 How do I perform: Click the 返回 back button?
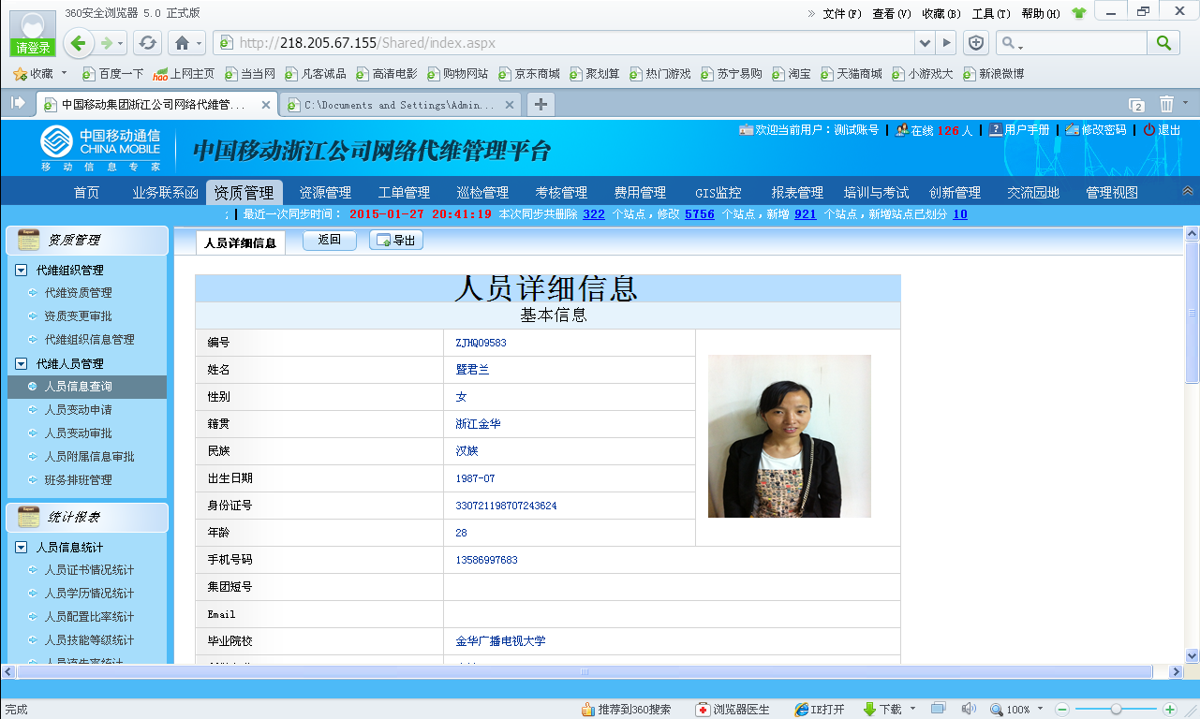click(329, 241)
